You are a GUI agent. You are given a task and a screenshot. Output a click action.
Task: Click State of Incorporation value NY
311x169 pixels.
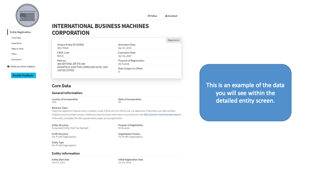pos(120,102)
